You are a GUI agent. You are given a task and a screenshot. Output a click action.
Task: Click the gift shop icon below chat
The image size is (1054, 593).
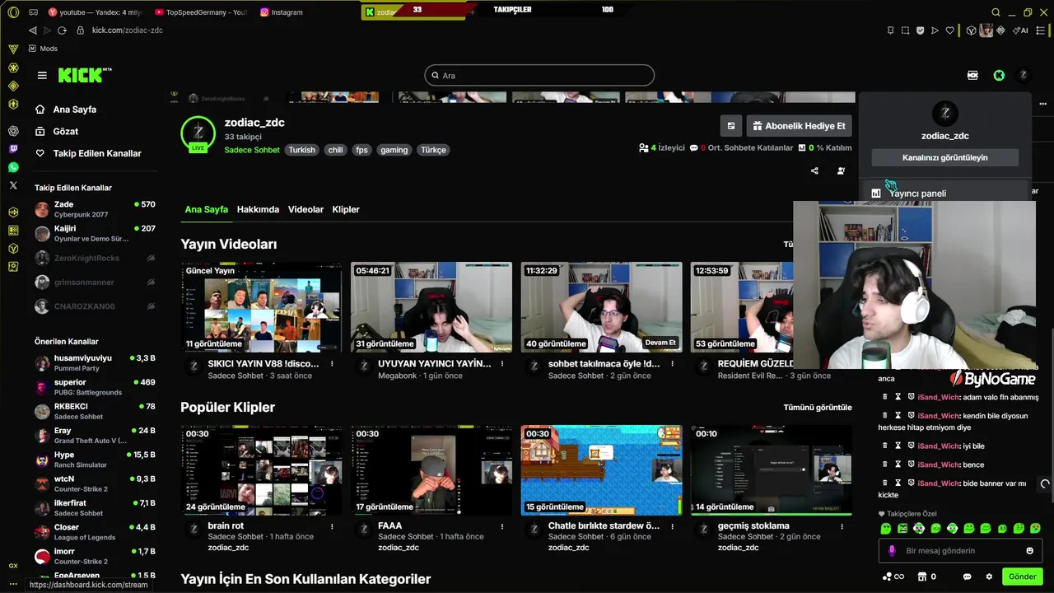point(922,577)
